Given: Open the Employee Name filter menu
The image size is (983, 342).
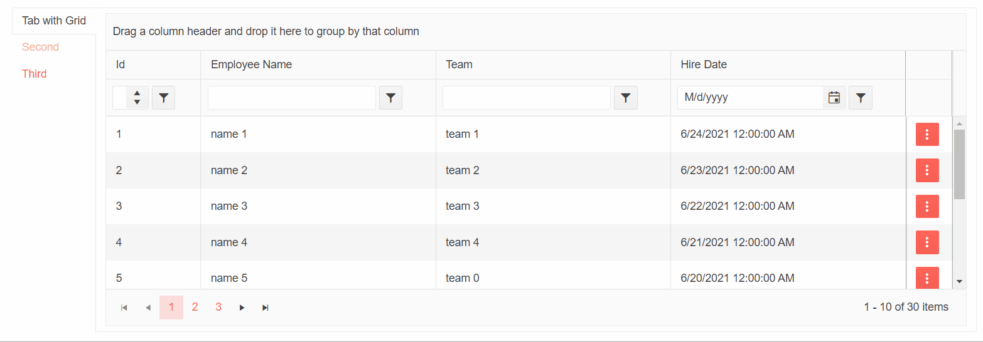Looking at the screenshot, I should [x=390, y=98].
